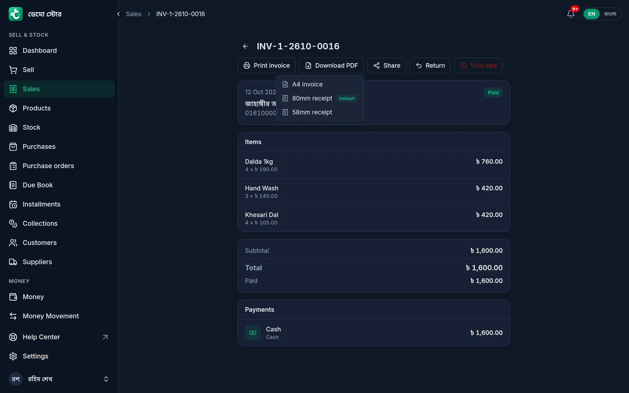Screen dimensions: 629x393
Task: Click the back arrow beside invoice number
Action: pos(245,46)
